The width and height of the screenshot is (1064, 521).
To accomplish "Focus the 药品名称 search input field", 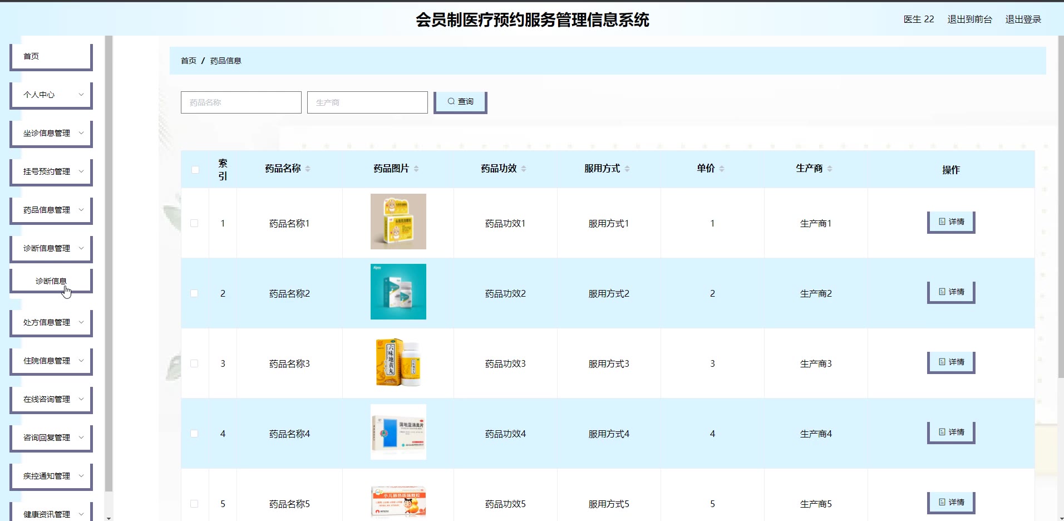I will [241, 102].
